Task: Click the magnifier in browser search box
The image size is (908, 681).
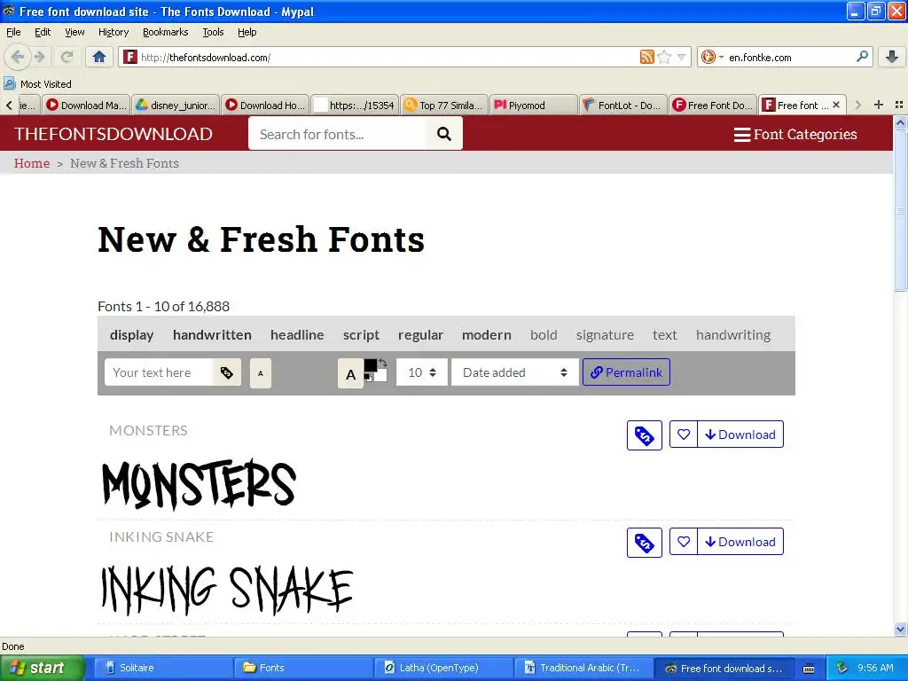Action: click(x=862, y=57)
